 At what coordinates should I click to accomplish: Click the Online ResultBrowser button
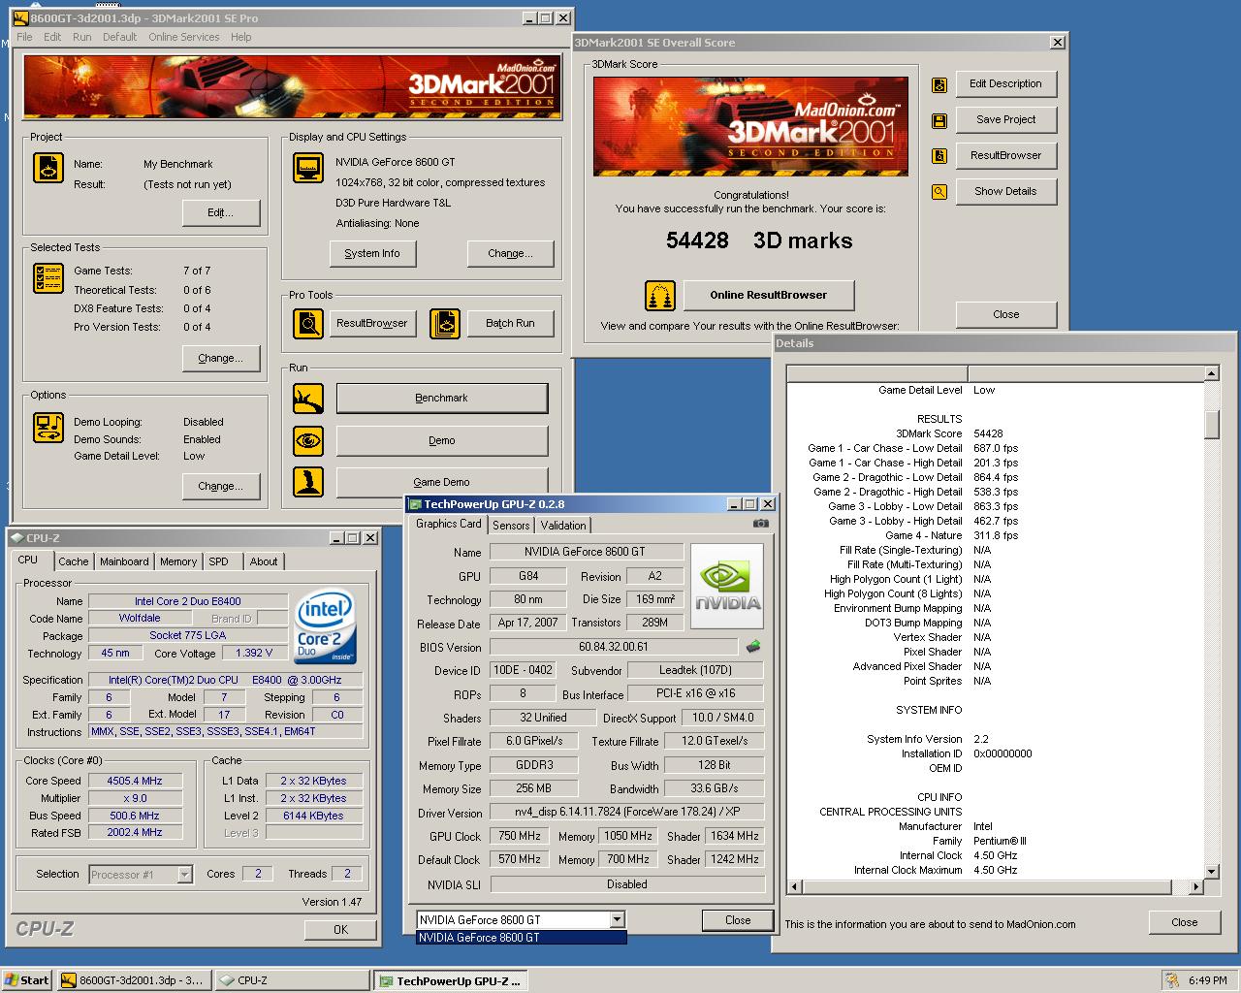[769, 295]
